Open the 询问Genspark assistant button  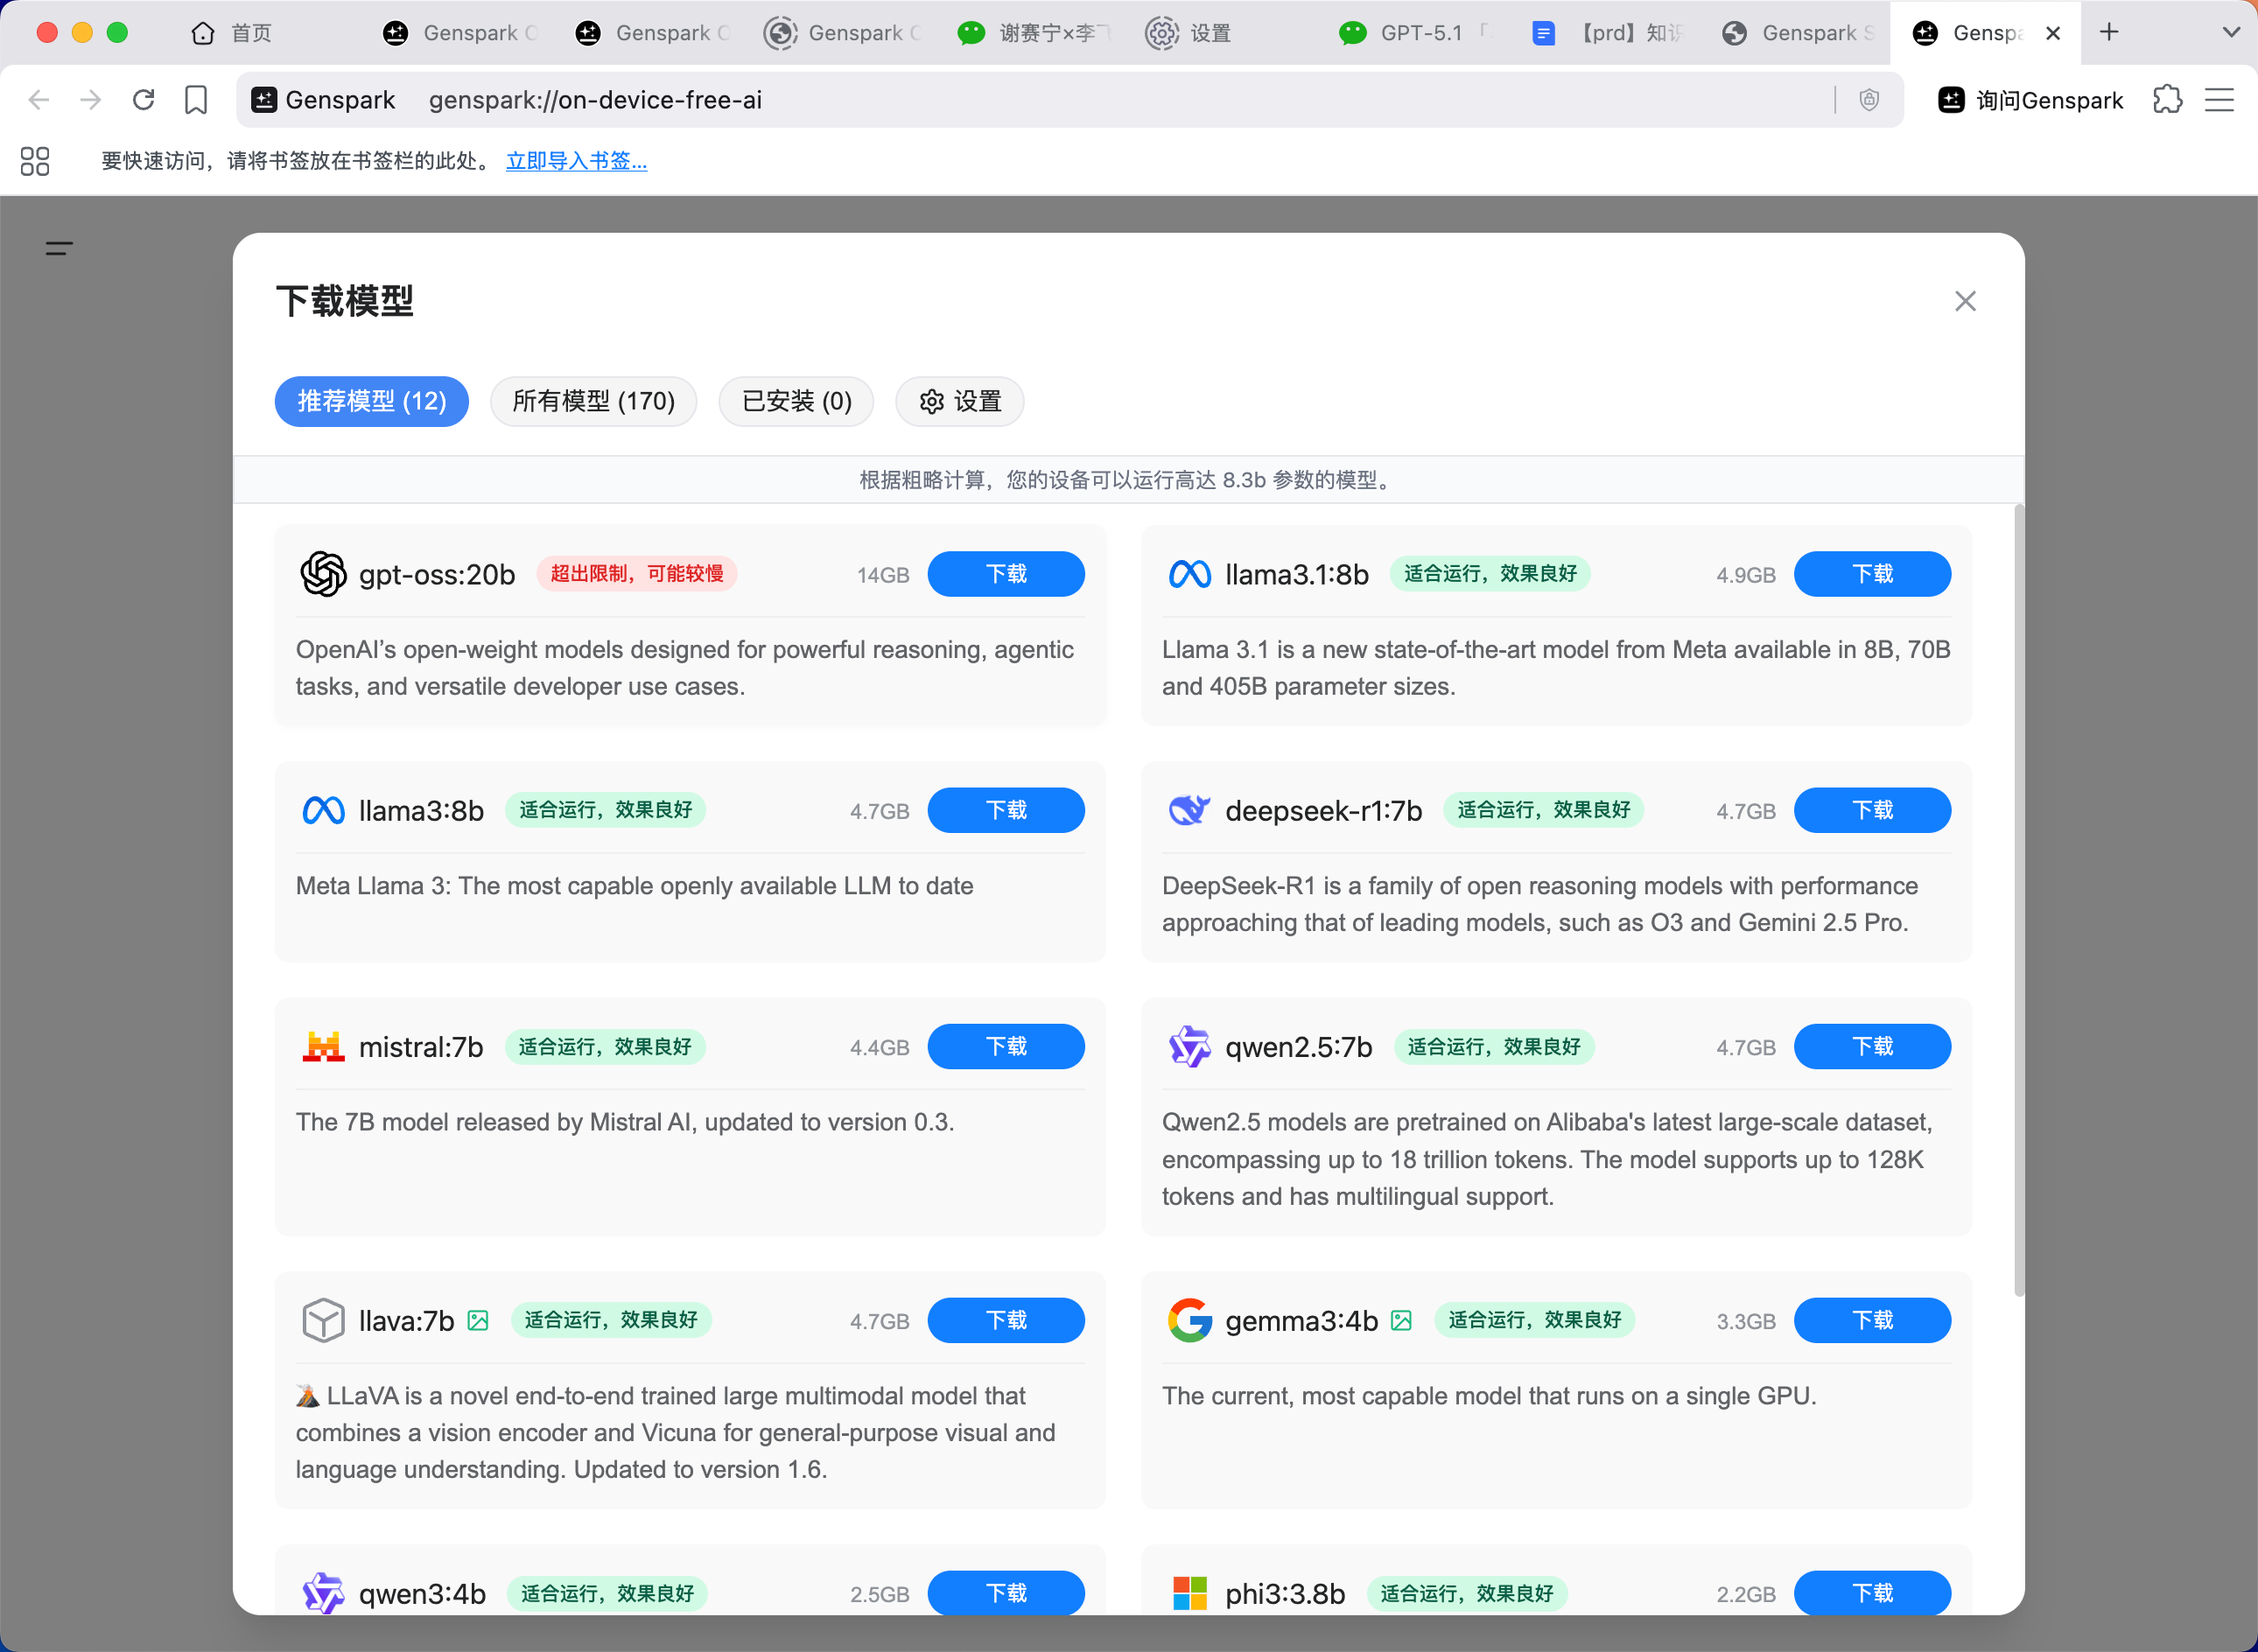tap(2030, 100)
